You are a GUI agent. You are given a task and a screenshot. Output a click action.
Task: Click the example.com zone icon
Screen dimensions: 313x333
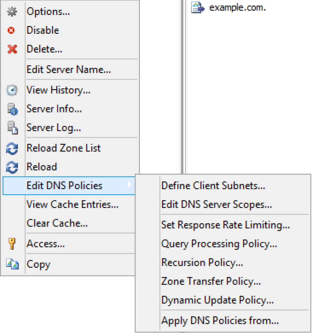[198, 8]
